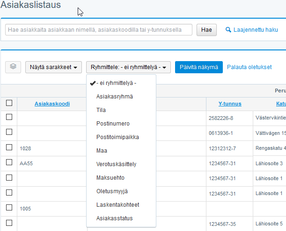Click the Lähiosoite 5 address cell

(269, 224)
